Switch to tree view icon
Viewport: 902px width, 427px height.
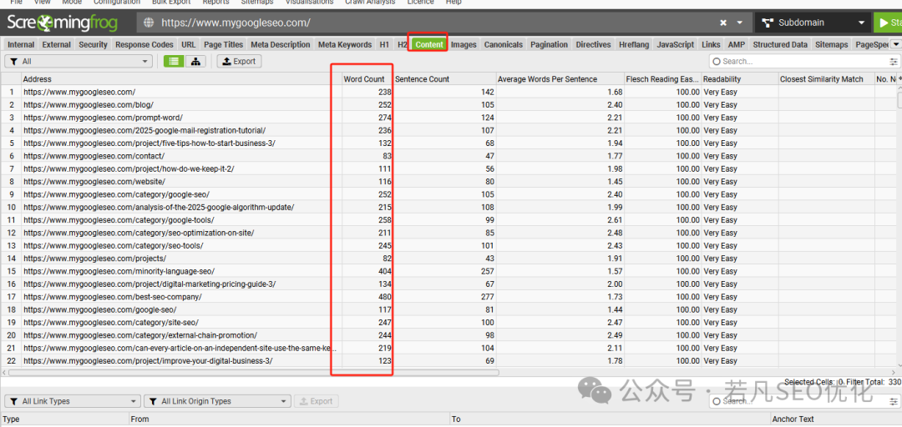195,62
